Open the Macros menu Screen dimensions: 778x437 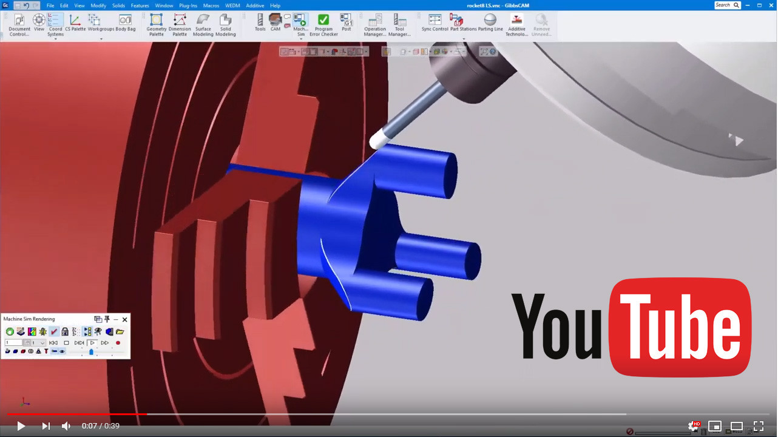[211, 5]
